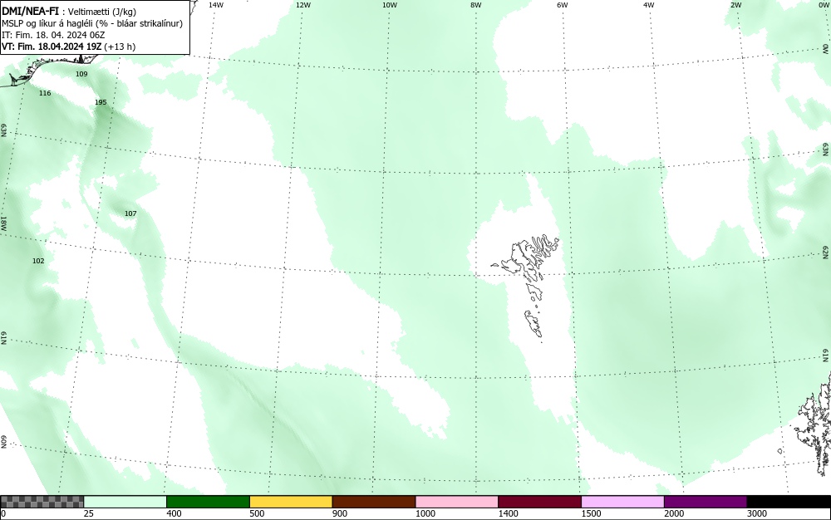Click the "14W" longitude label

click(216, 5)
